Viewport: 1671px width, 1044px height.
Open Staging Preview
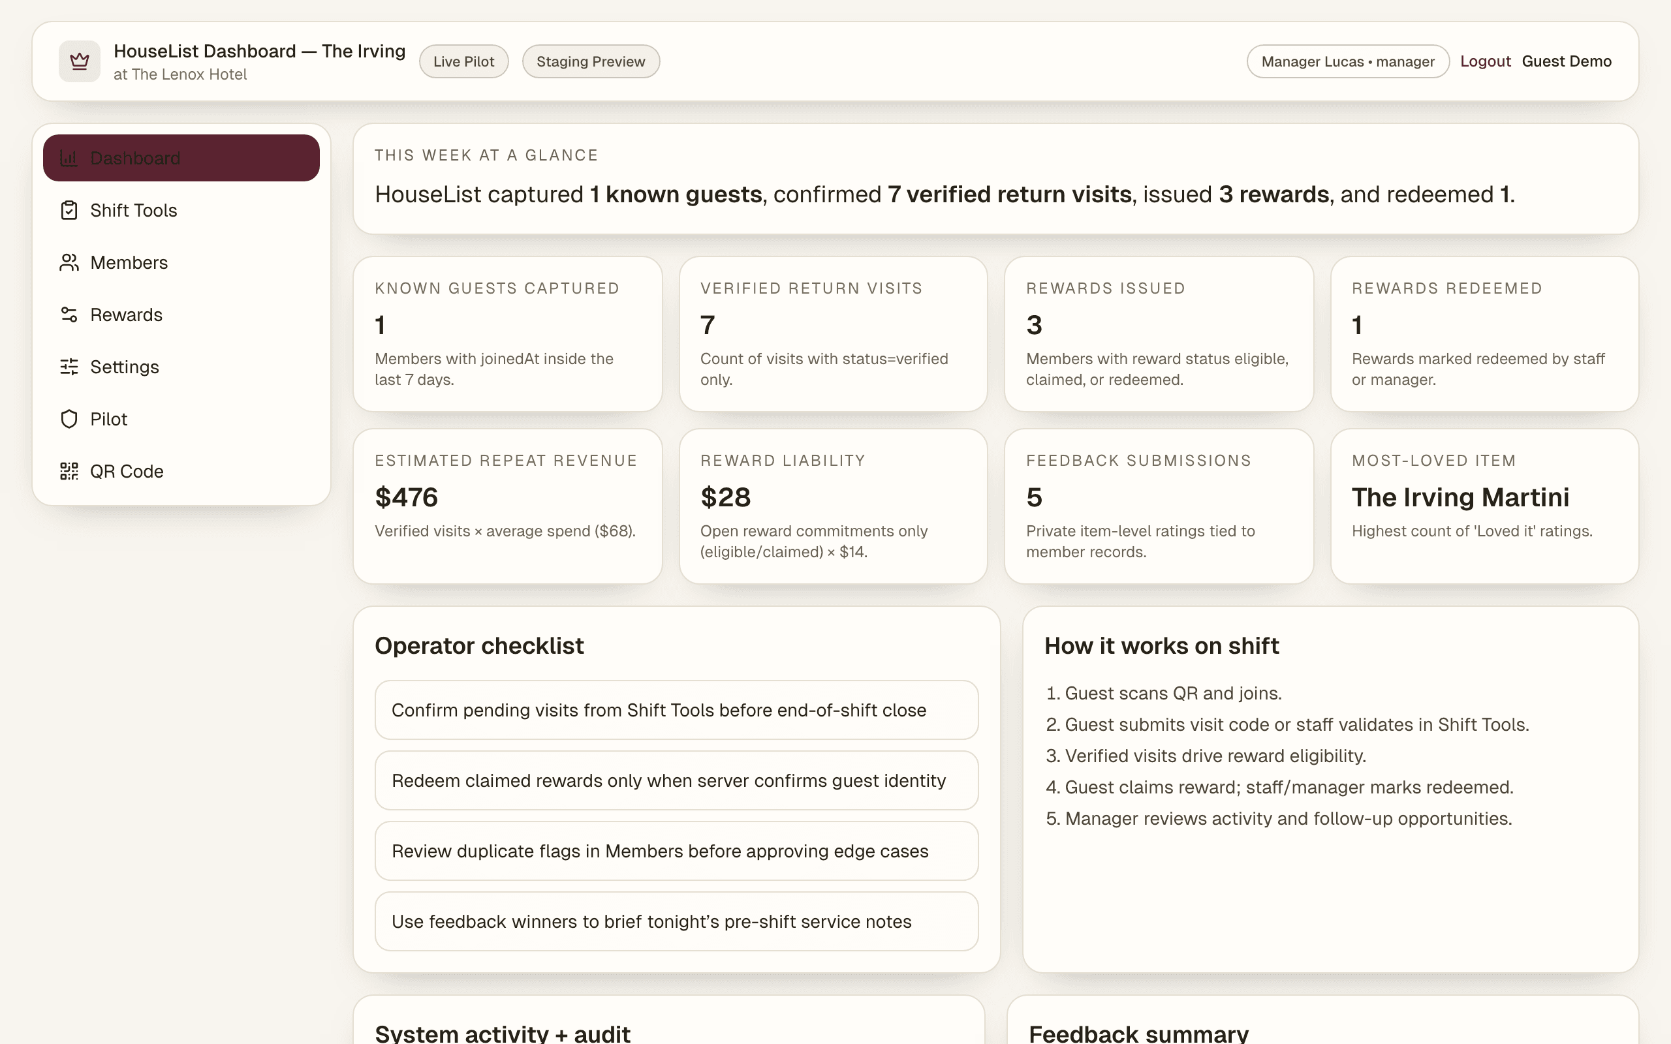(590, 61)
